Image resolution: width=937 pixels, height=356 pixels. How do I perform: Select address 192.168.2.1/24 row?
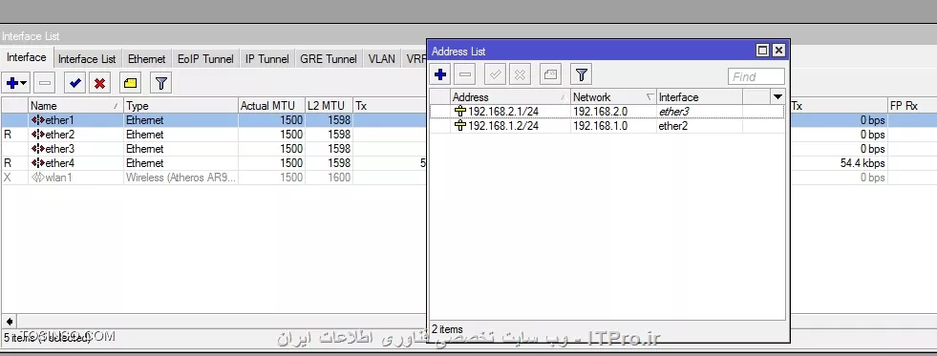(607, 111)
